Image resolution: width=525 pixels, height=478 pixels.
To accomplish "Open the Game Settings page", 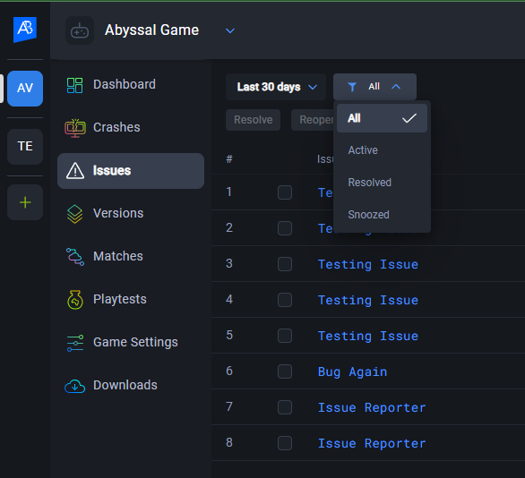I will coord(131,343).
